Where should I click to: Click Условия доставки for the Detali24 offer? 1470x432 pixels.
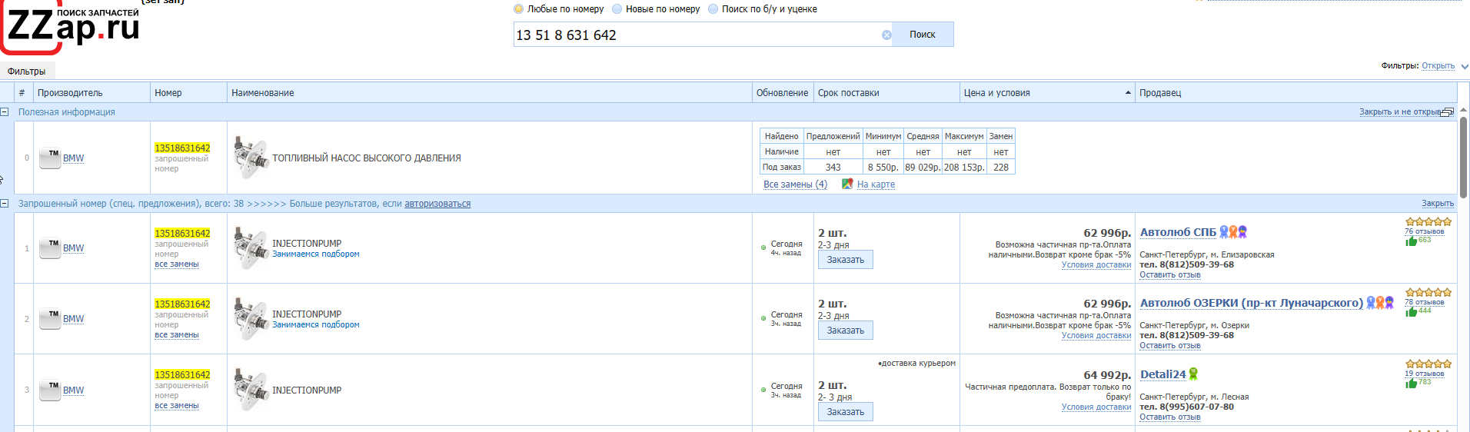(1096, 407)
